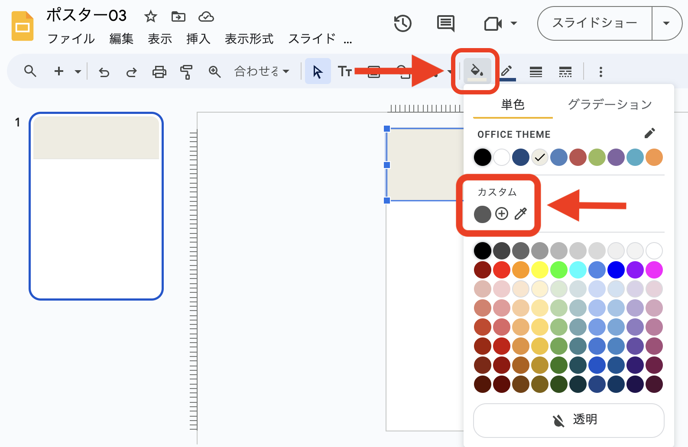Select the border color pencil icon
The image size is (688, 447).
tap(507, 71)
